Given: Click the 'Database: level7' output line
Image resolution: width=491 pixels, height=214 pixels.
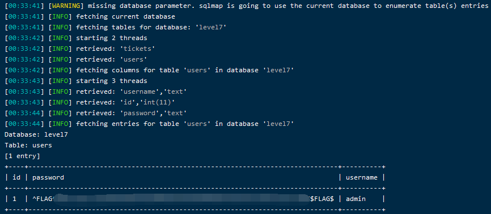Looking at the screenshot, I should (36, 134).
